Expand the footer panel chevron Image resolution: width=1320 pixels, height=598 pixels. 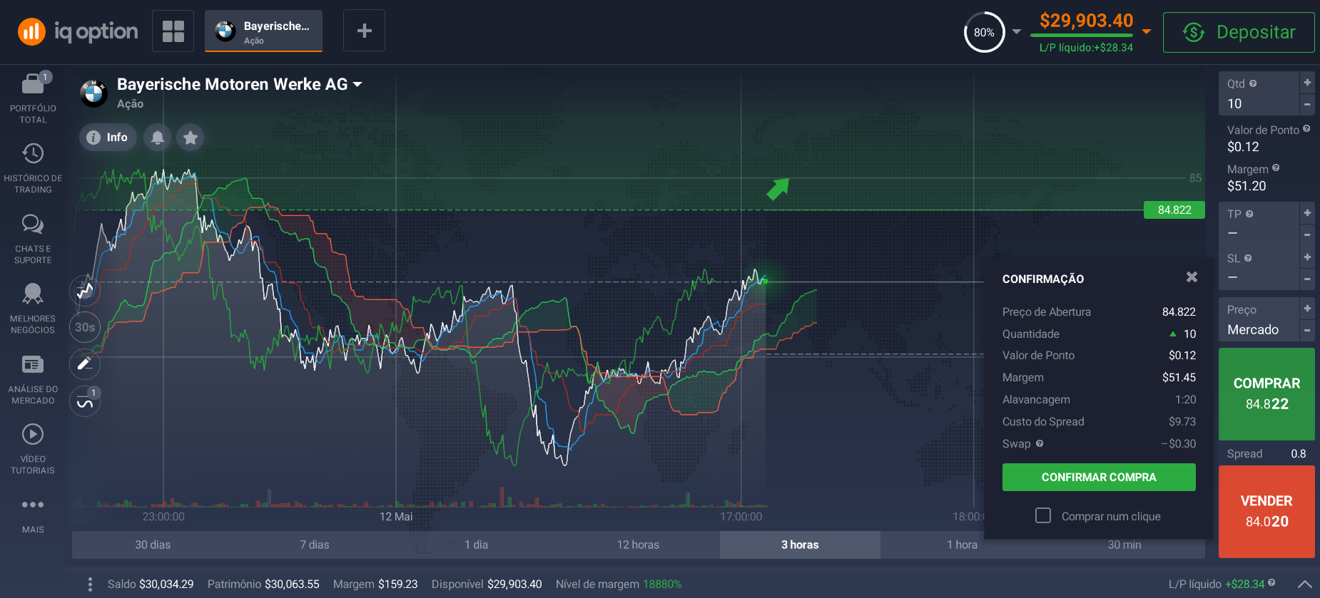pyautogui.click(x=1304, y=584)
